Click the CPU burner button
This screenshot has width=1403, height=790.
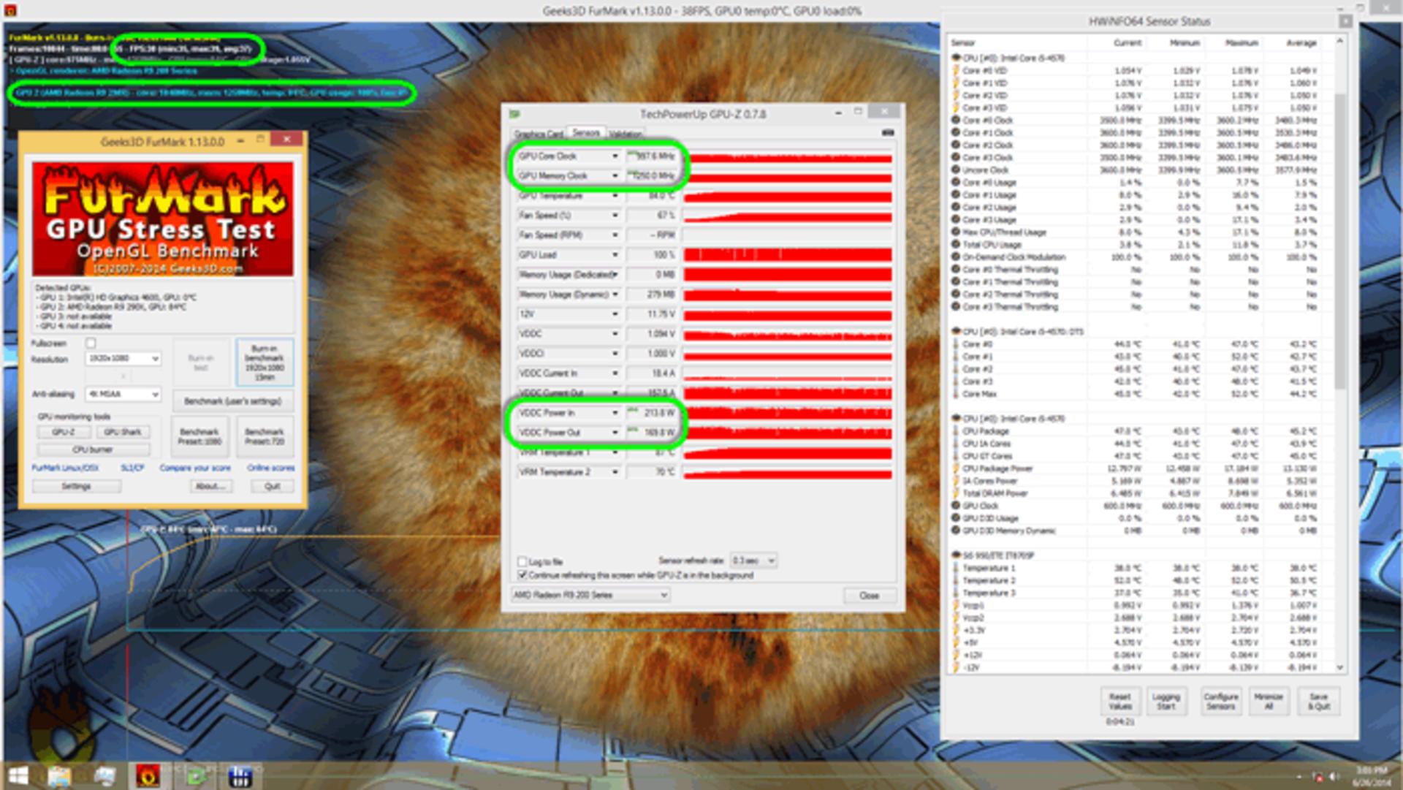[x=93, y=449]
